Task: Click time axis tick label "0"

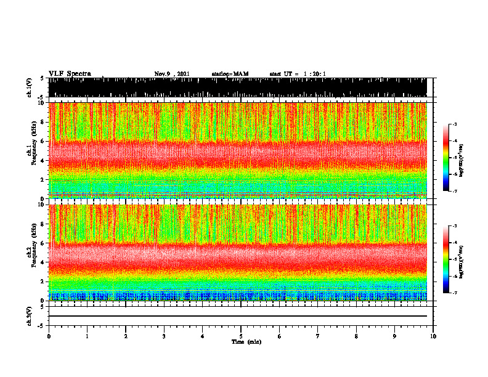Action: [x=49, y=336]
